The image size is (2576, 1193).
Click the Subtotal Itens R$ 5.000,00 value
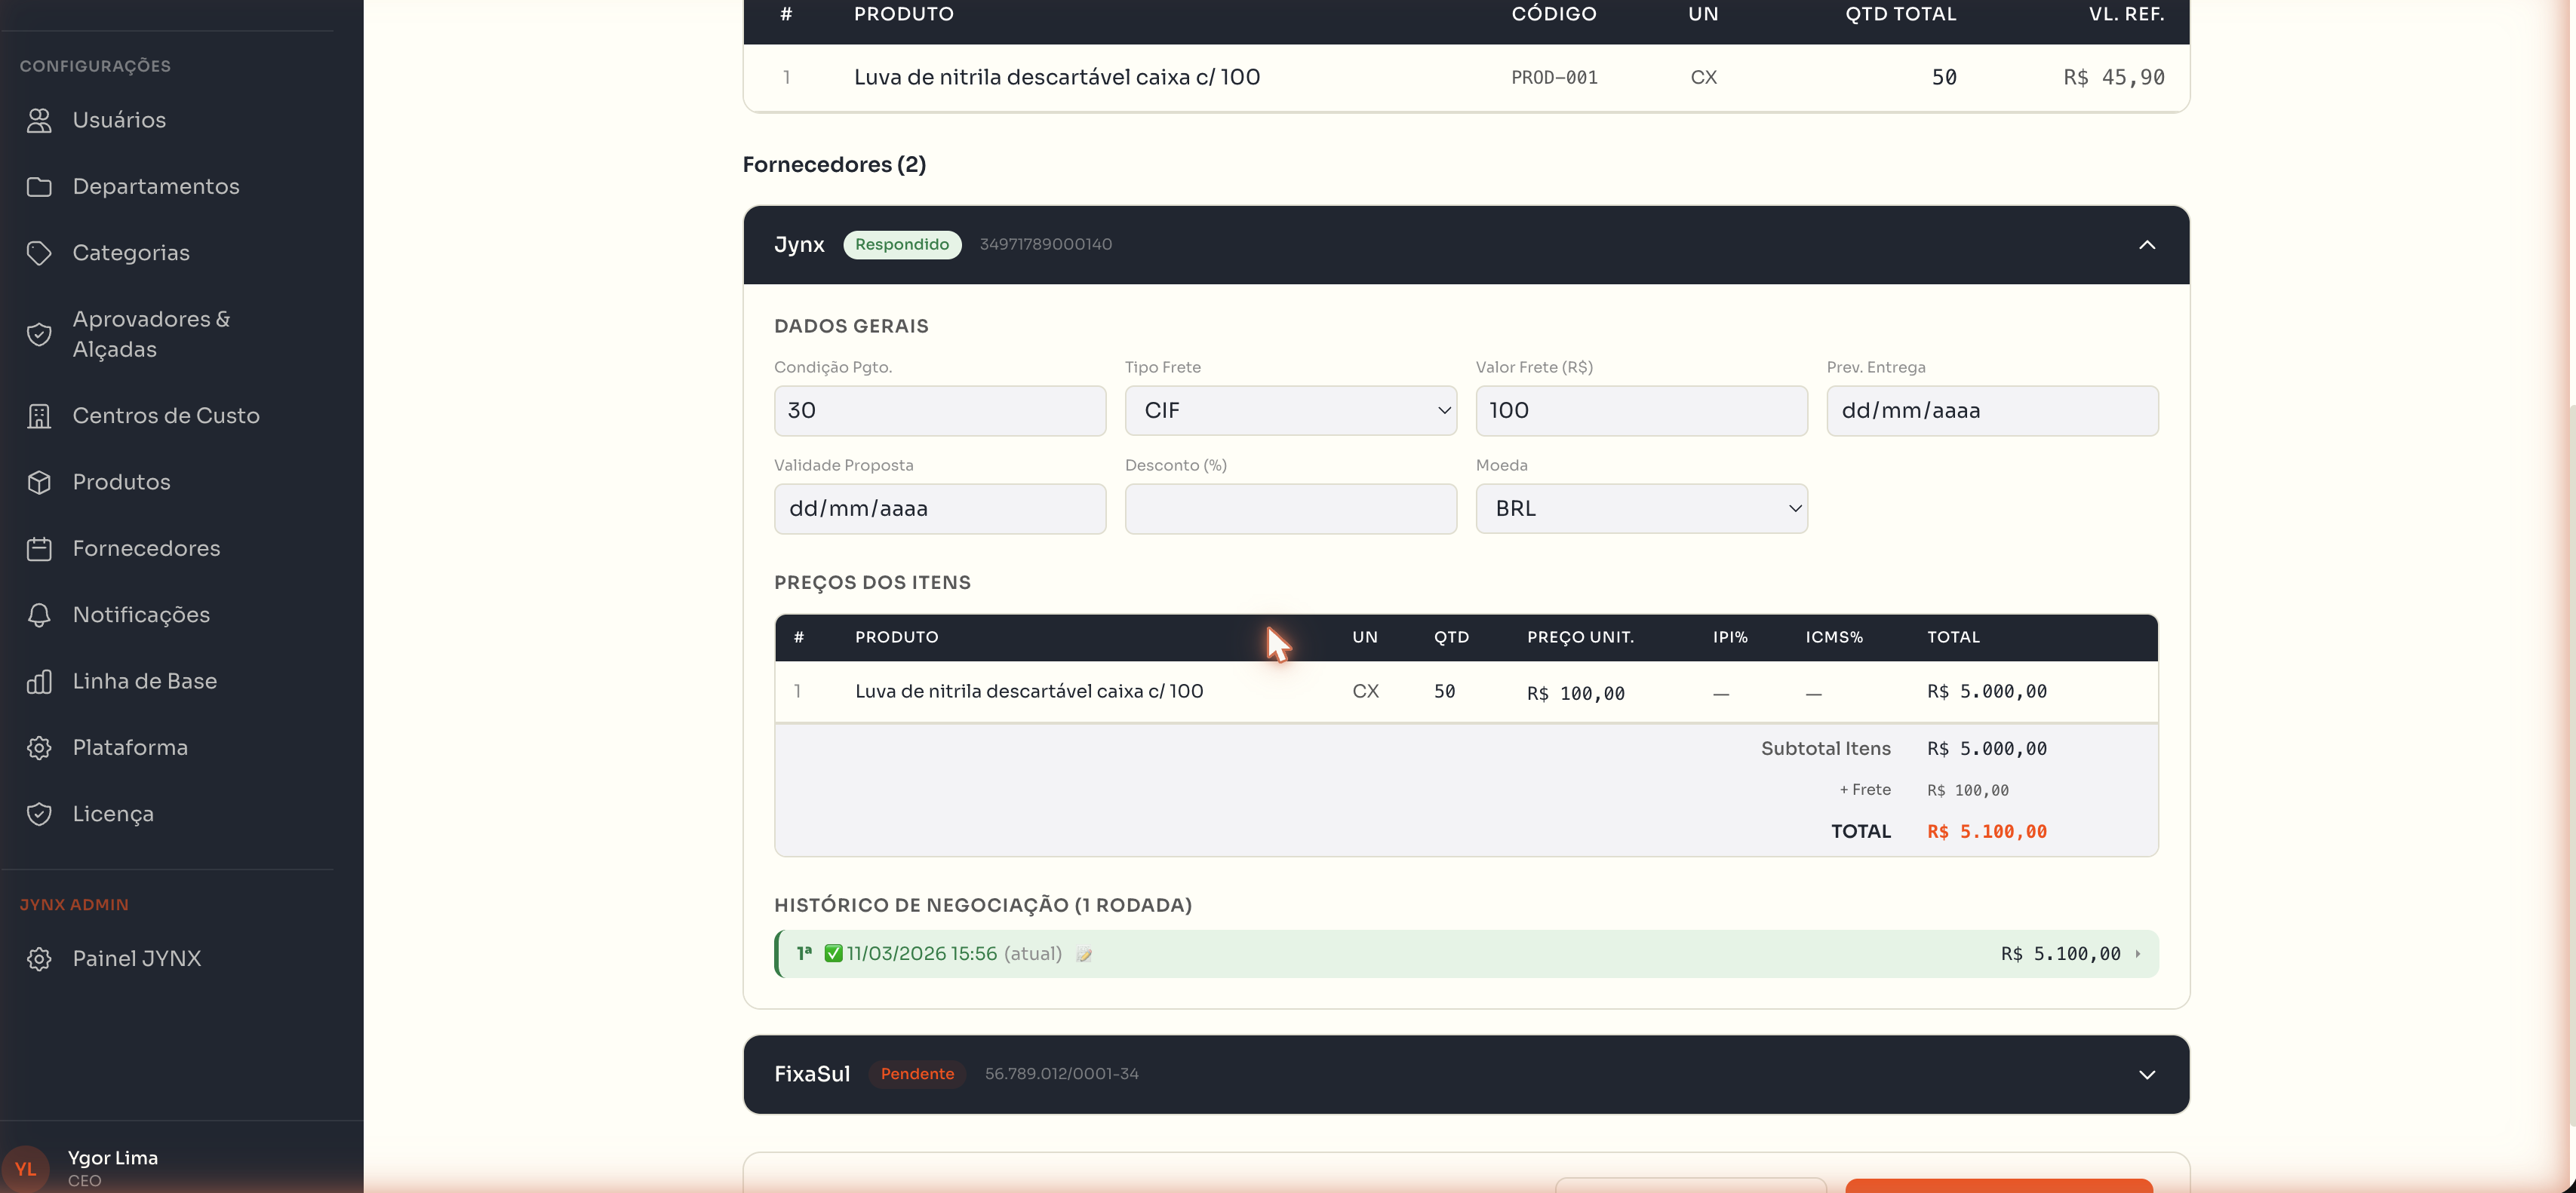[x=1987, y=750]
